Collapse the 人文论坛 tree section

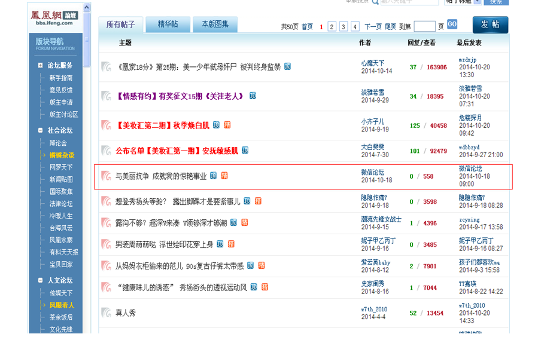tap(40, 280)
